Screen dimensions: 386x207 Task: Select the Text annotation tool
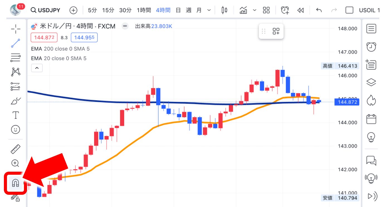pos(16,115)
